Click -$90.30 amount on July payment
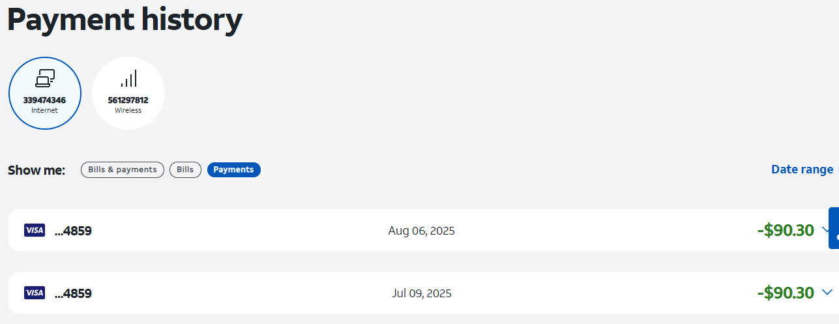The image size is (839, 324). tap(786, 293)
